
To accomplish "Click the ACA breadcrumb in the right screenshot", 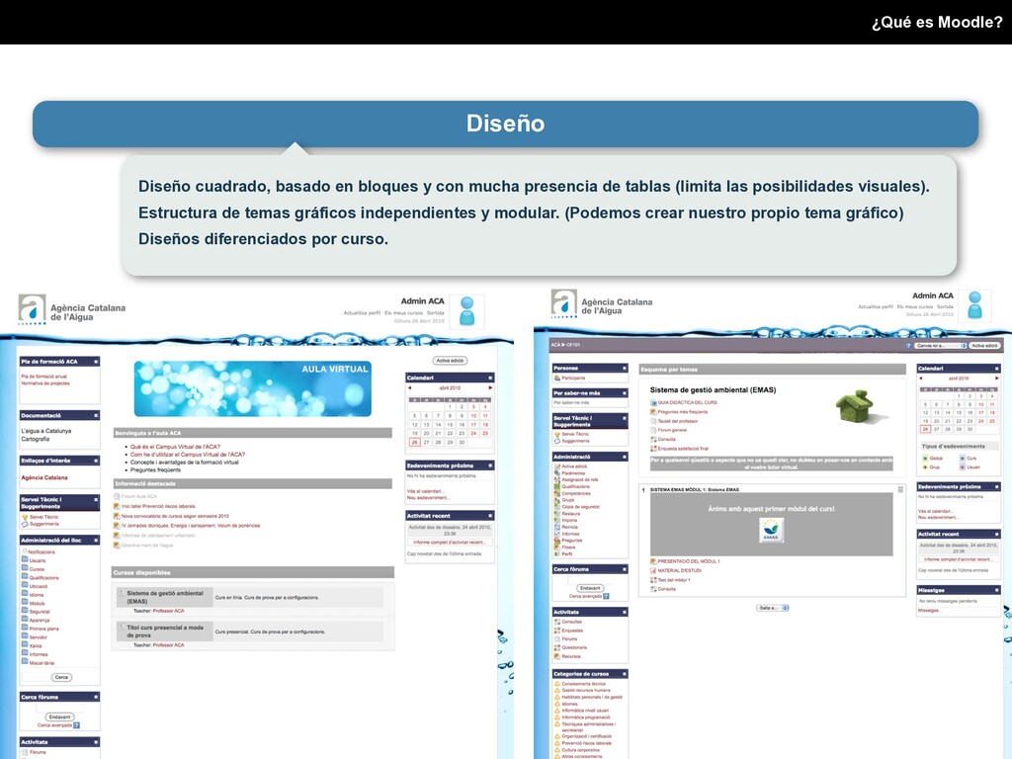I will pyautogui.click(x=555, y=345).
